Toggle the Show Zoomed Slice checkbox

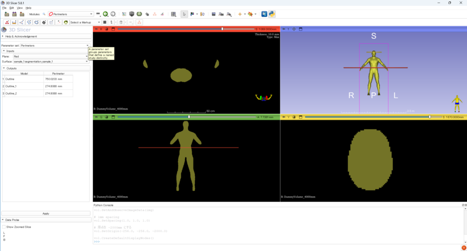click(4, 226)
